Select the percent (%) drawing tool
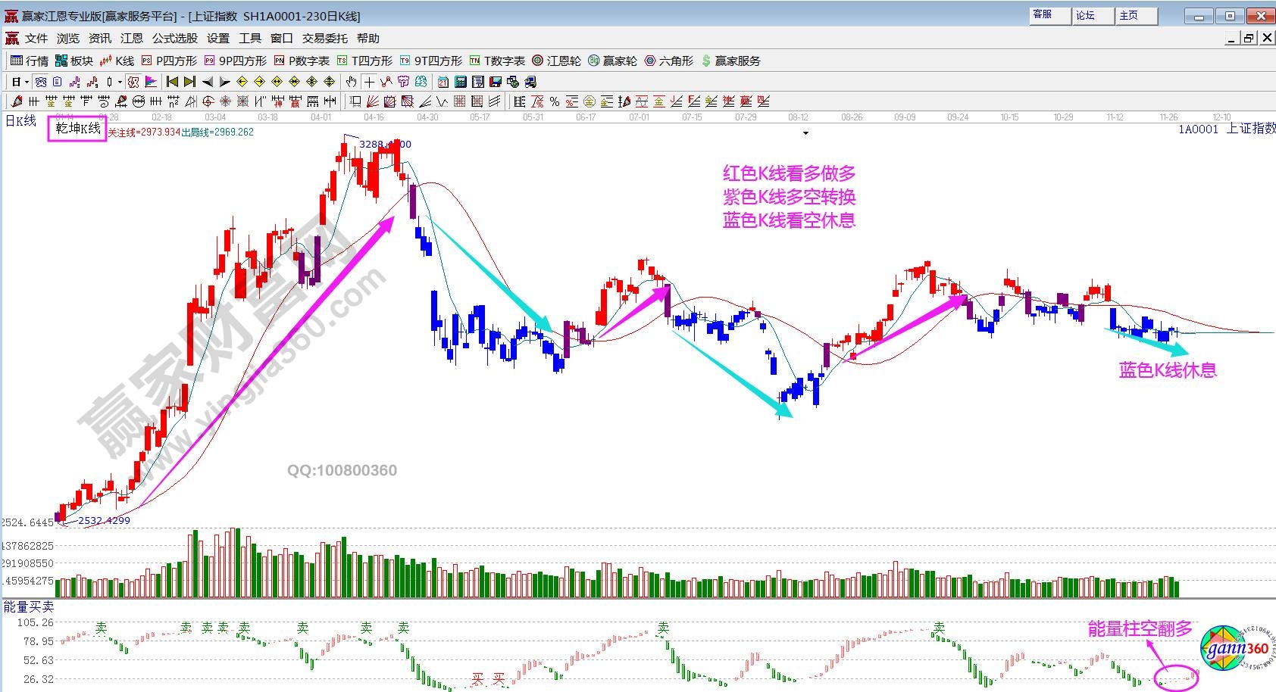The image size is (1276, 692). (x=555, y=101)
